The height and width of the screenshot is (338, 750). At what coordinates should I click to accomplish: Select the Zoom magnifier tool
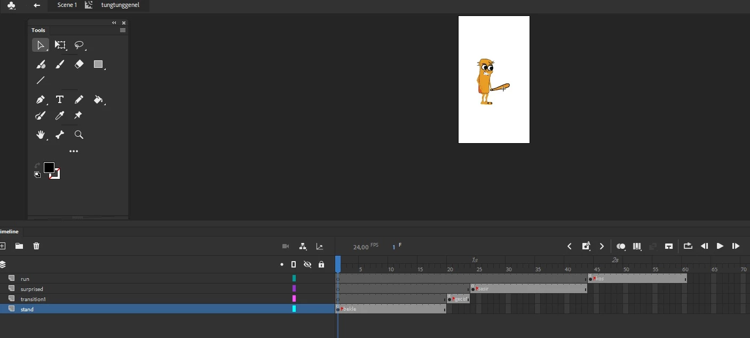79,135
